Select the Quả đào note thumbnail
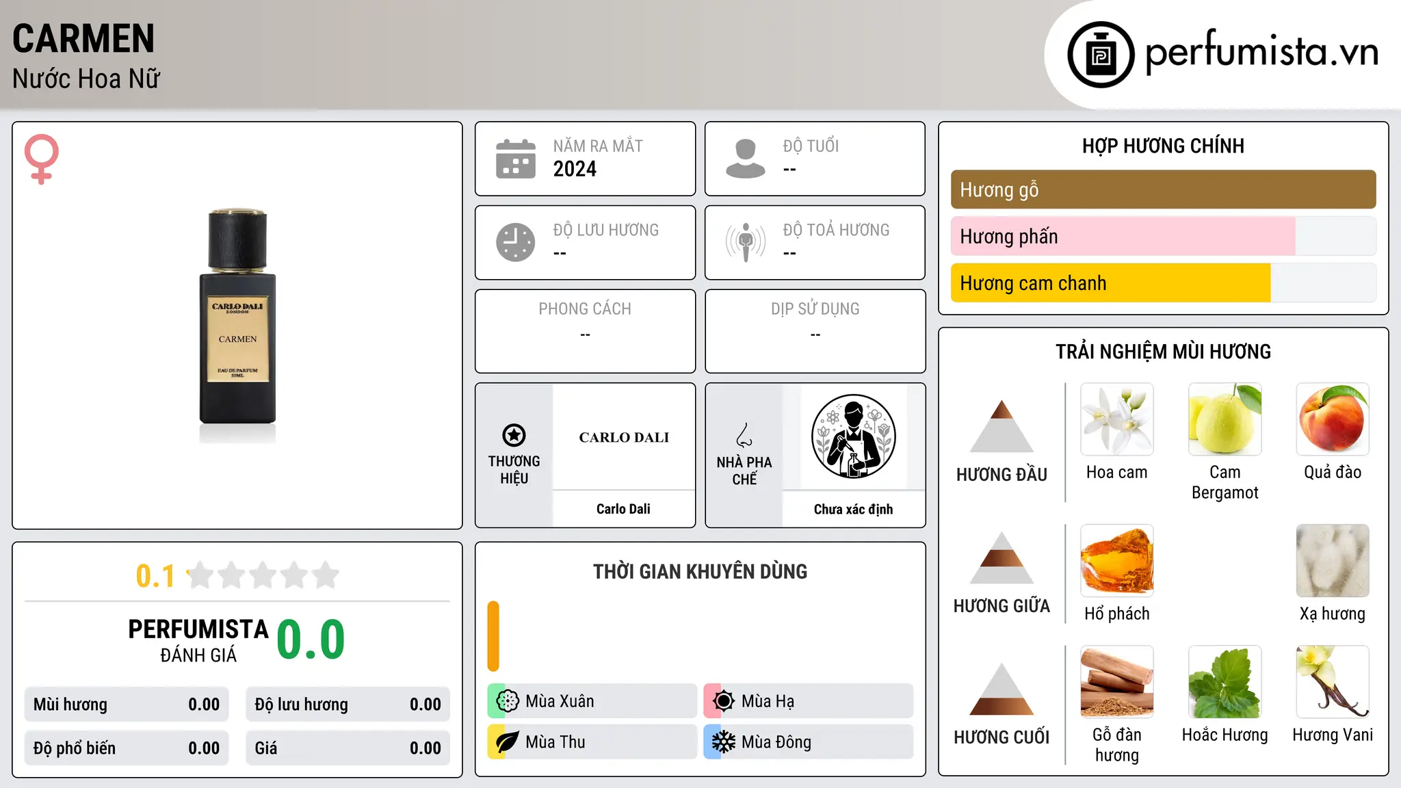 tap(1333, 419)
